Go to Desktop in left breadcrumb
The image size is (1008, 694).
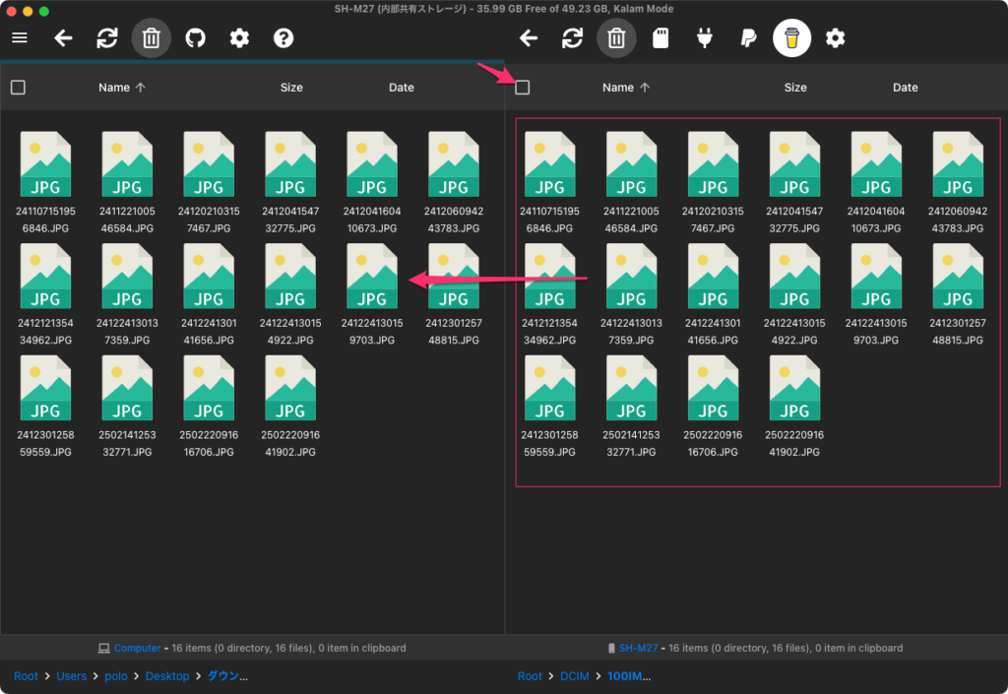tap(167, 676)
